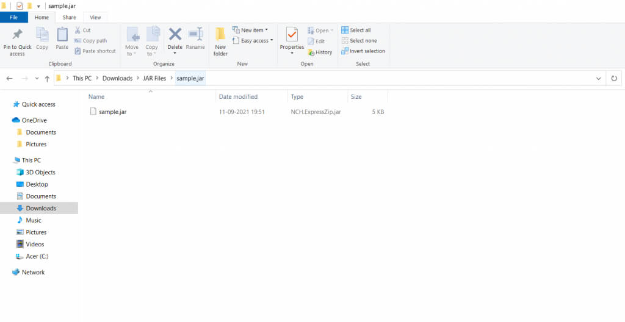This screenshot has height=322, width=625.
Task: Click the NCH.ExpressZip.jar type cell
Action: (316, 112)
